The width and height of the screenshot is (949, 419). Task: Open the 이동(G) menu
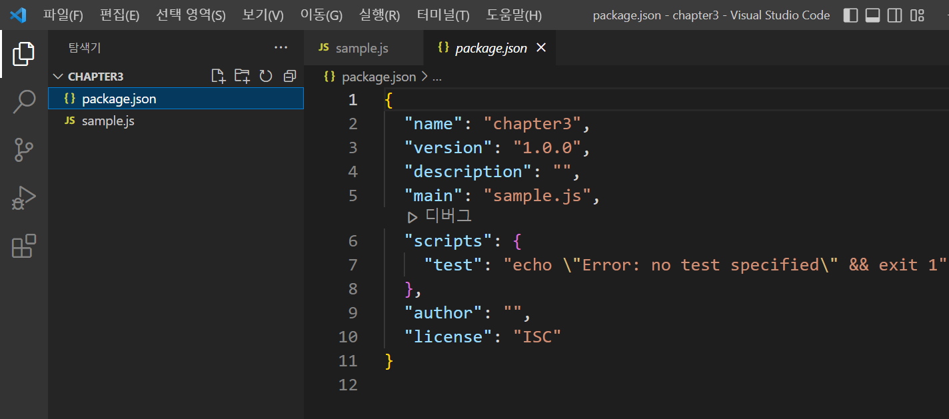pyautogui.click(x=321, y=15)
